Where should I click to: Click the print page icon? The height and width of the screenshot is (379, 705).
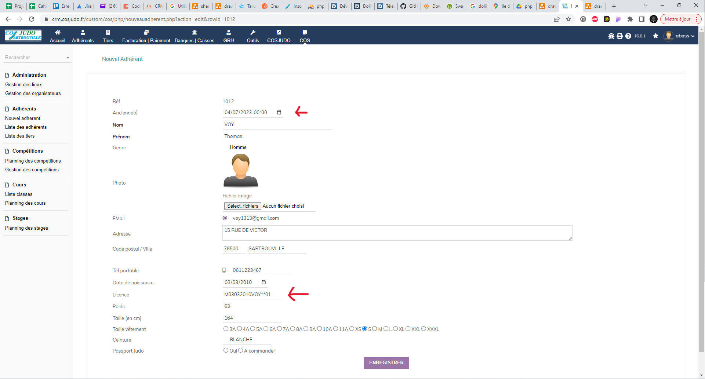tap(620, 36)
